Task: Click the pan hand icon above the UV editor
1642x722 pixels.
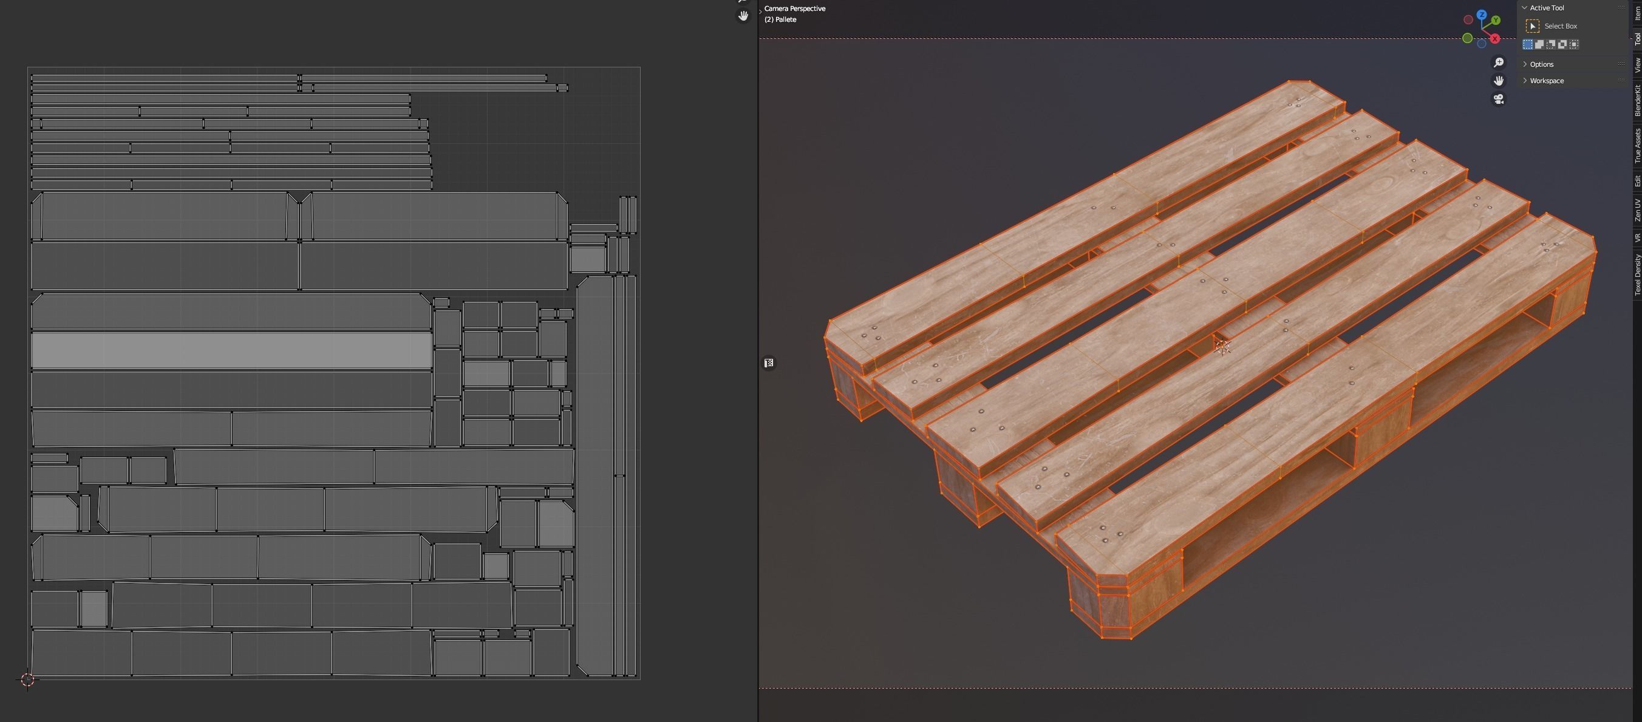Action: [x=743, y=16]
